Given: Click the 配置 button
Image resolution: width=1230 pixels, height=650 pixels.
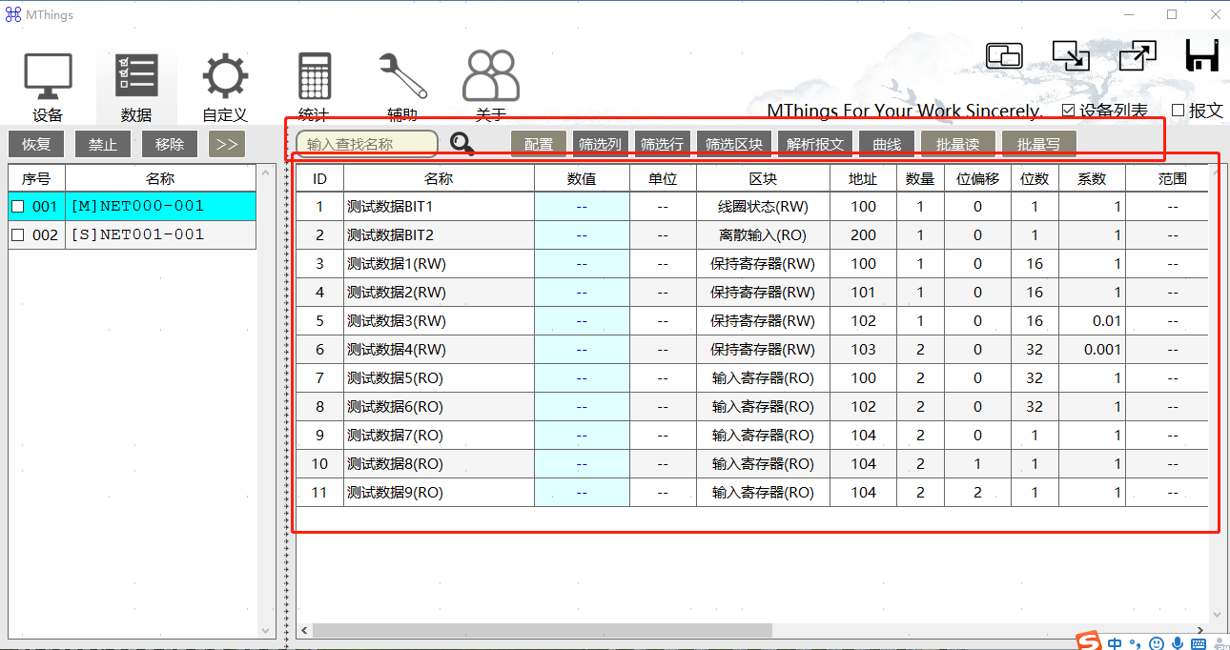Looking at the screenshot, I should pyautogui.click(x=539, y=145).
